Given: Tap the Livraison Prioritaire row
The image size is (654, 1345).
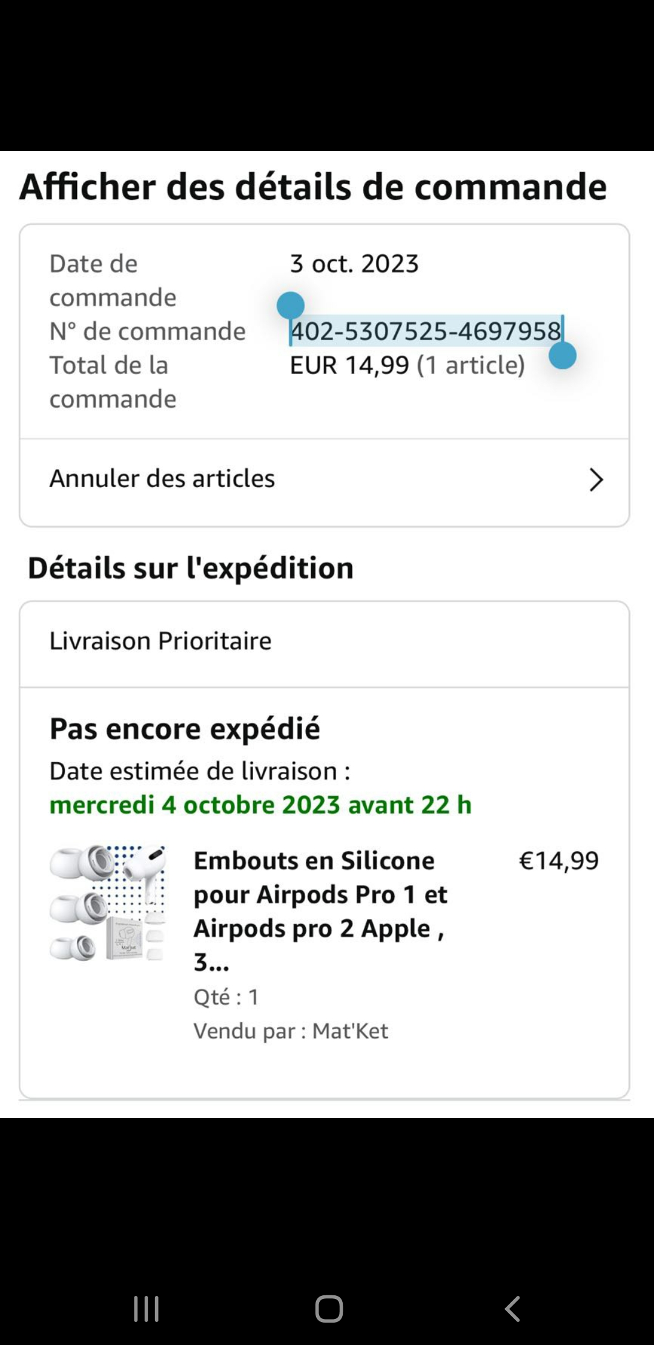Looking at the screenshot, I should [160, 641].
